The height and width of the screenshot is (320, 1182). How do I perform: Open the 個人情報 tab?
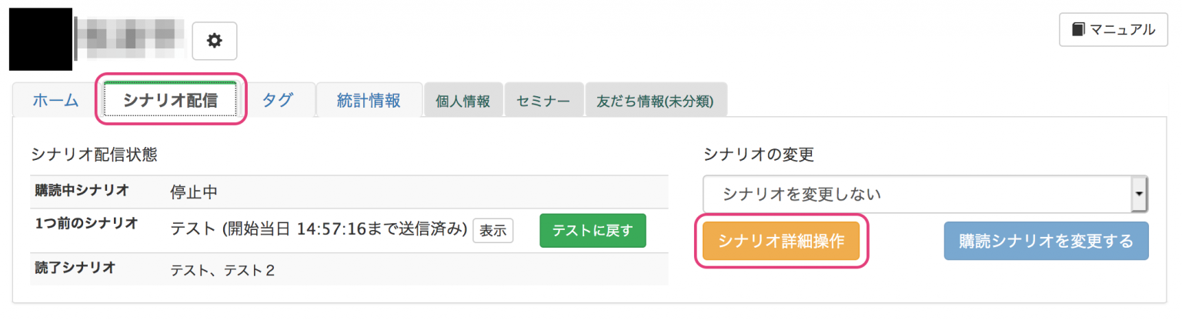pyautogui.click(x=462, y=101)
